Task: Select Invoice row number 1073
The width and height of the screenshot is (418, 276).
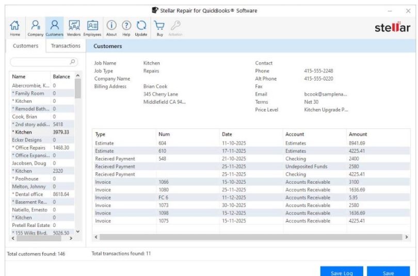Action: pos(251,205)
